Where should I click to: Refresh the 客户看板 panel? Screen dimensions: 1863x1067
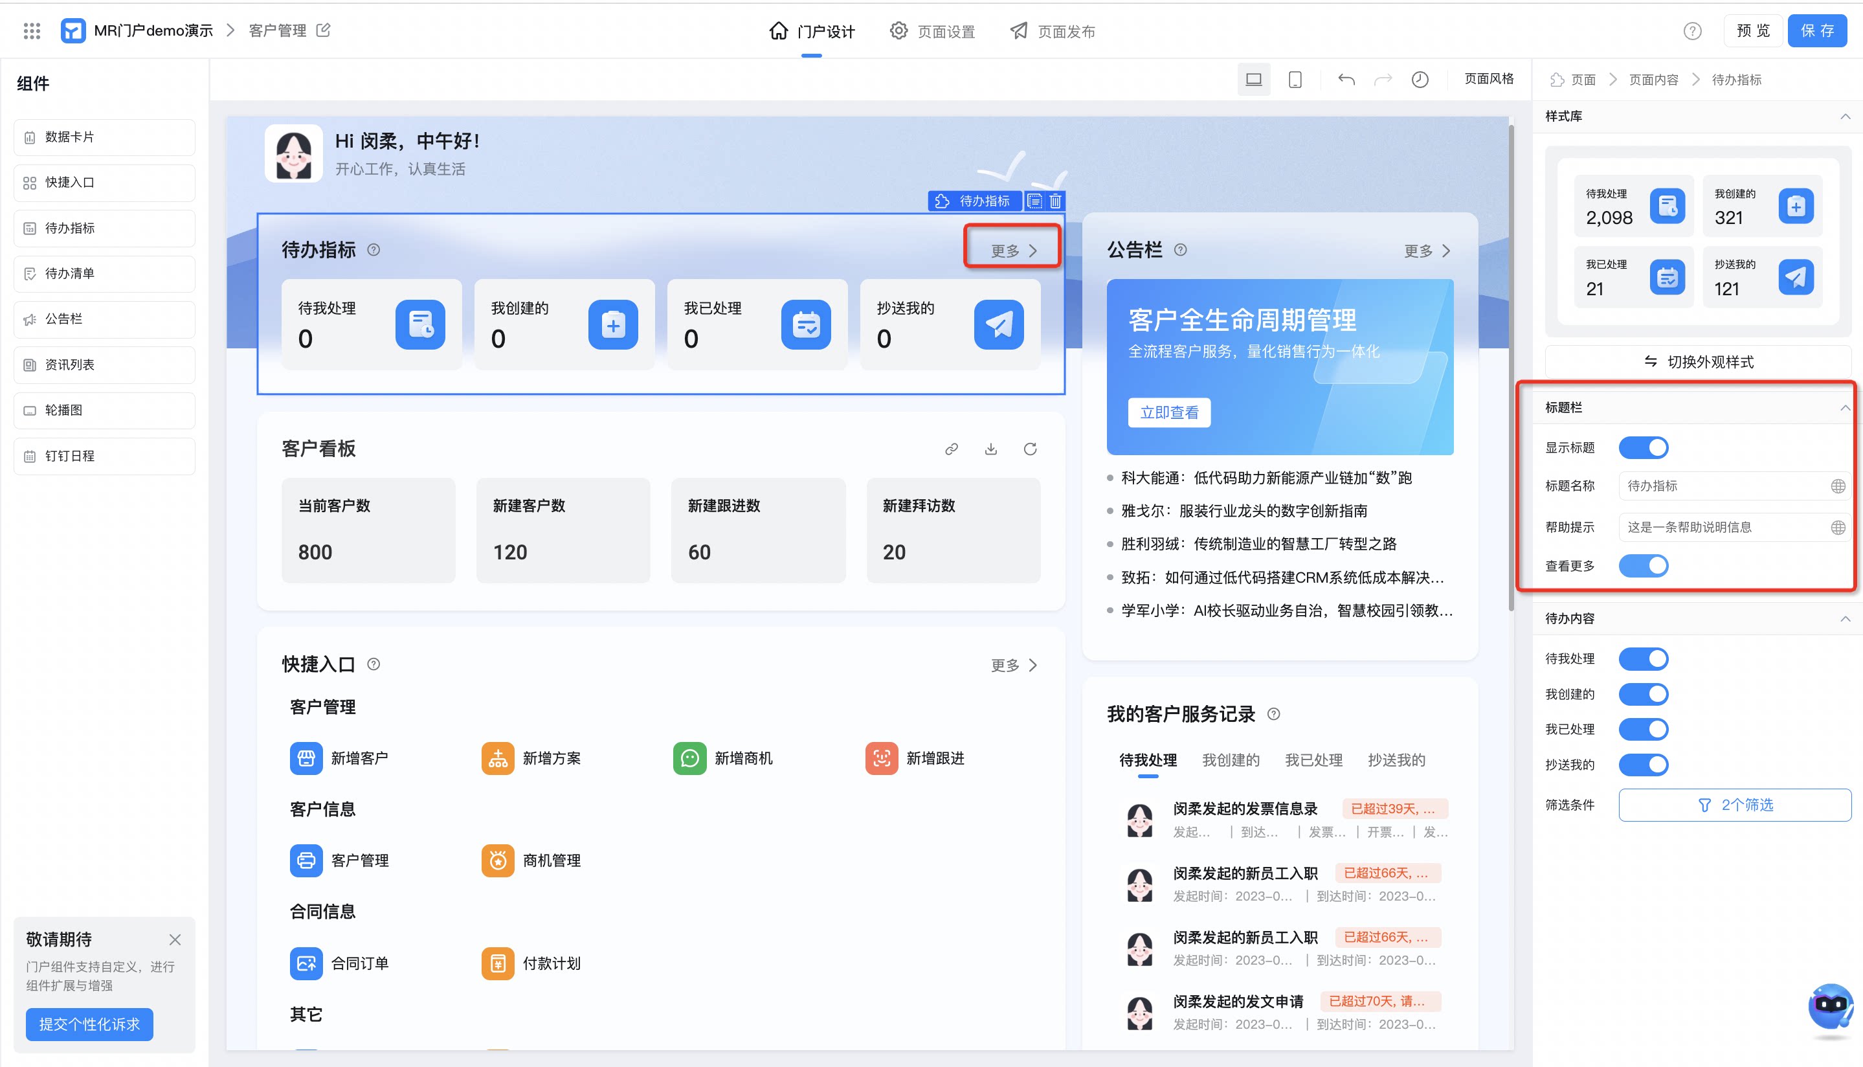coord(1030,449)
